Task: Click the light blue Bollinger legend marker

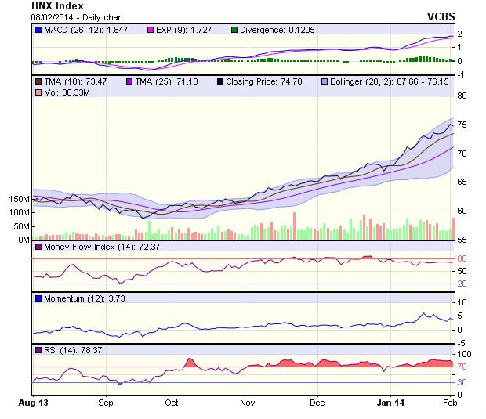Action: click(324, 81)
